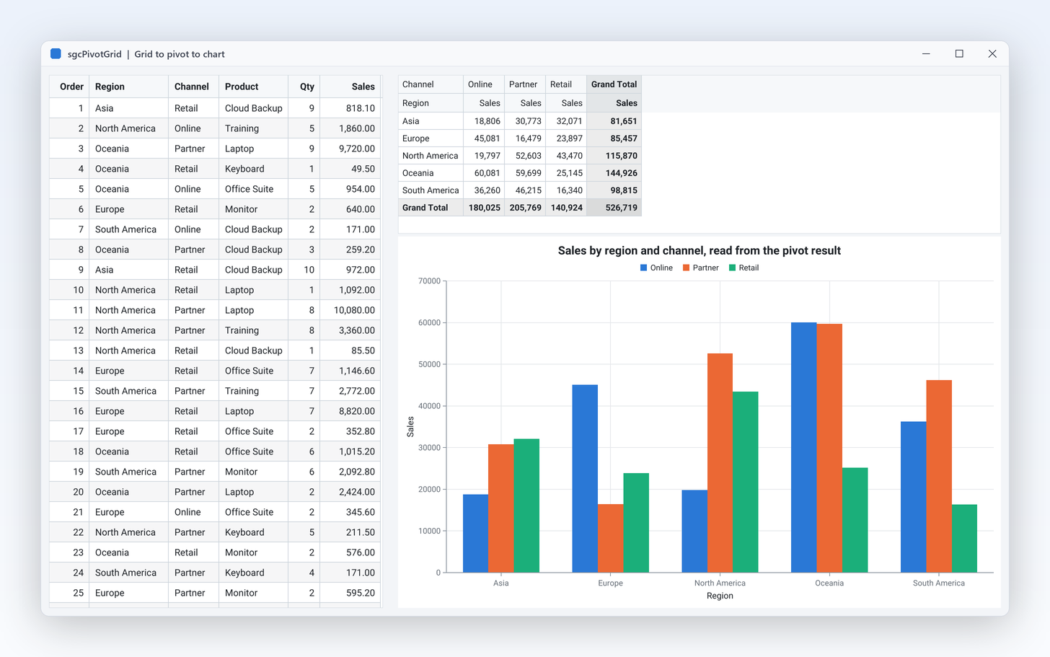Viewport: 1050px width, 657px height.
Task: Click the pivot cell showing 60,081
Action: click(484, 173)
